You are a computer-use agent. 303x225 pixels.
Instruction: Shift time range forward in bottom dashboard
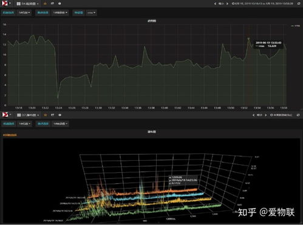coord(266,115)
